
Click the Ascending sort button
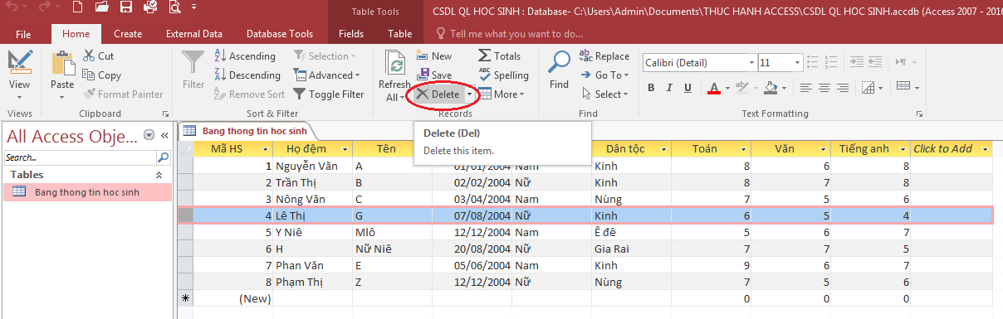245,56
